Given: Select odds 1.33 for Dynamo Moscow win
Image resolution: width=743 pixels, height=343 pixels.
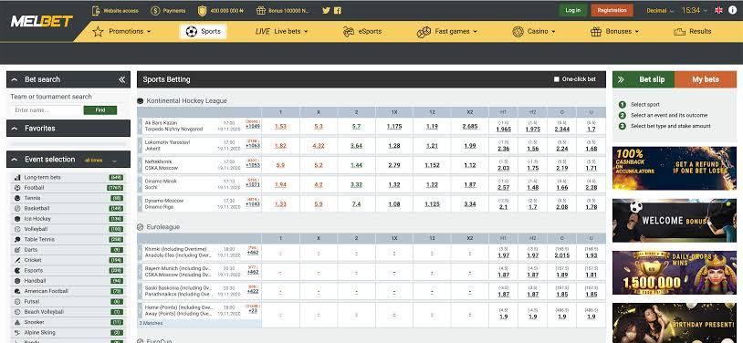Looking at the screenshot, I should coord(280,204).
